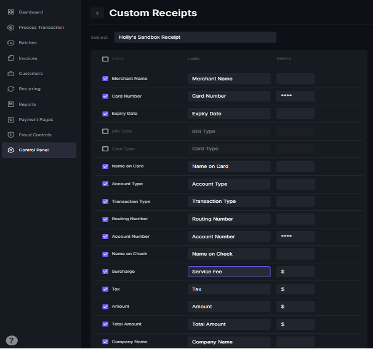Enable the Card Type field checkbox
This screenshot has width=373, height=349.
pos(105,149)
